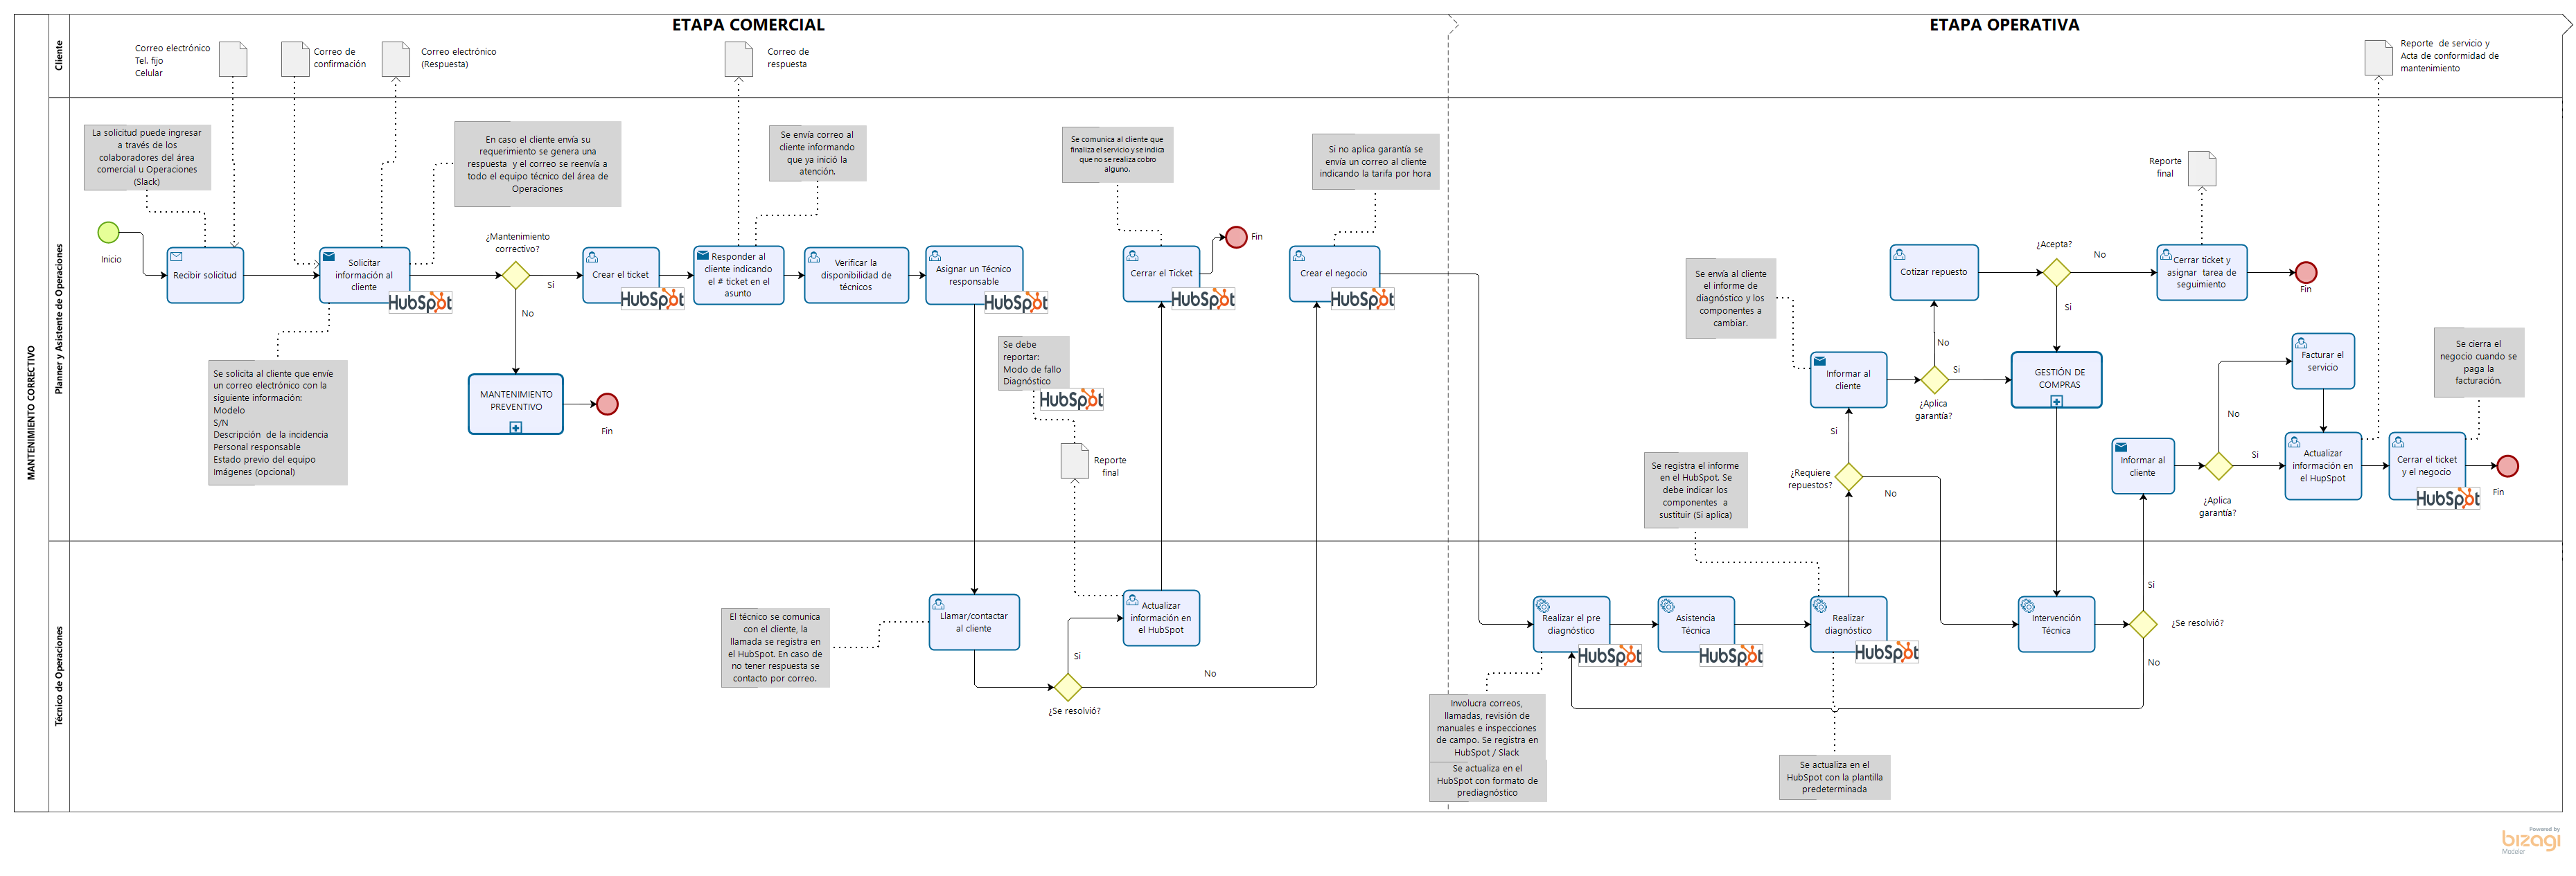Click the HubSpot logo under Crear el ticket

[x=652, y=299]
